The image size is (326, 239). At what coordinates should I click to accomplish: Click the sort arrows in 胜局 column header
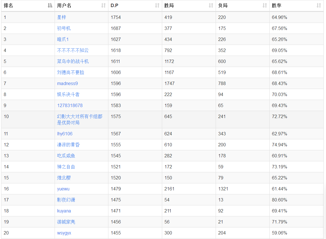point(211,5)
